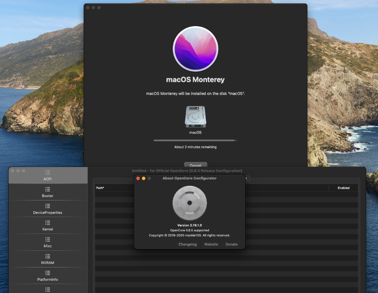Select the sidebar item below PlatformInfo
Screen dimensions: 378x293
pyautogui.click(x=48, y=289)
